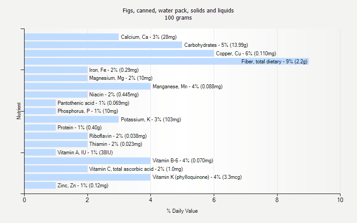Click the '% Daily Value' x-axis title
This screenshot has width=357, height=223.
[182, 211]
